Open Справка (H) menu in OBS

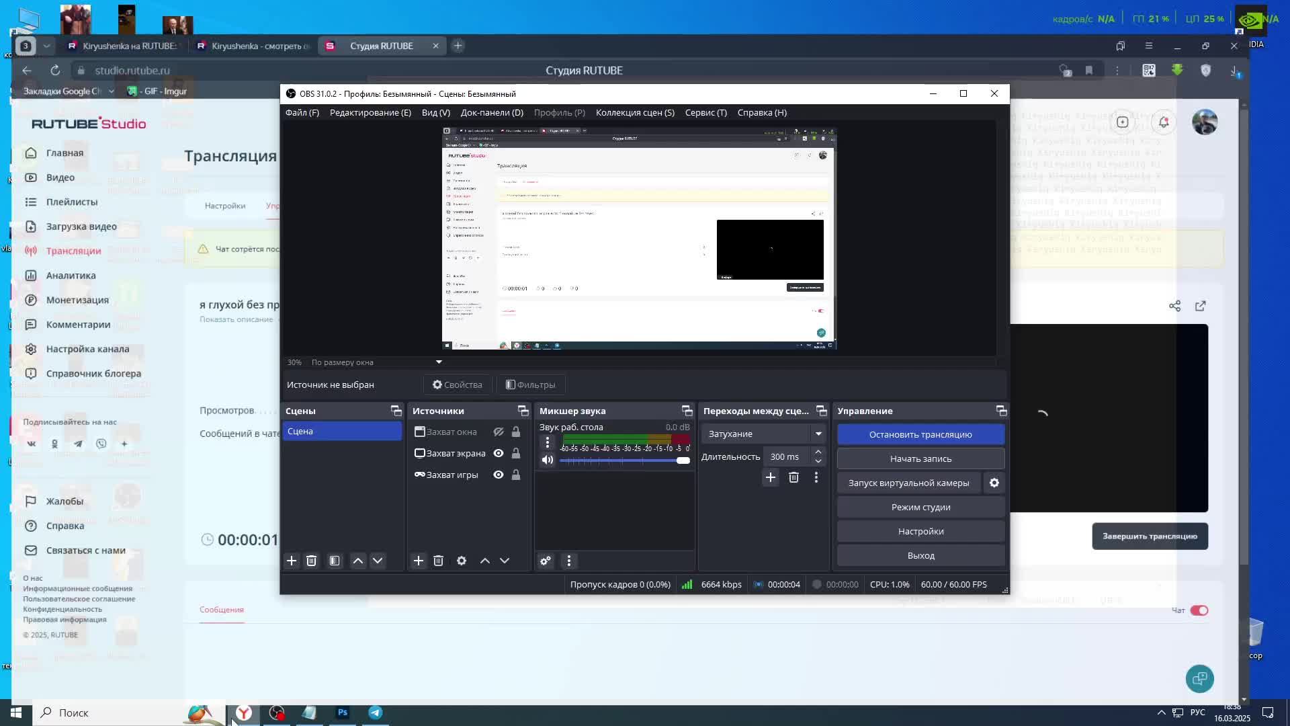[762, 112]
